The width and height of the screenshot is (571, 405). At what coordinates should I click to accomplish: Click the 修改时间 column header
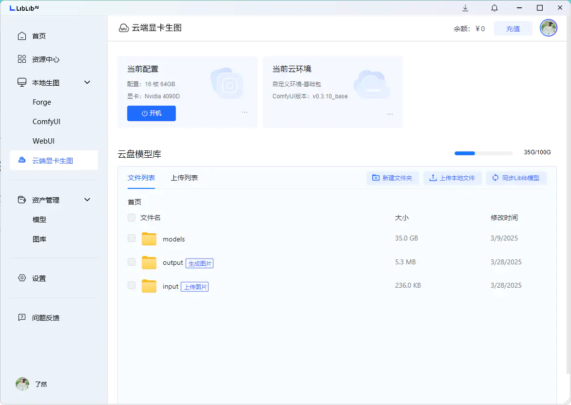(504, 218)
